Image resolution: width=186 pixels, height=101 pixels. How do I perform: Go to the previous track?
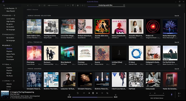tap(89, 93)
